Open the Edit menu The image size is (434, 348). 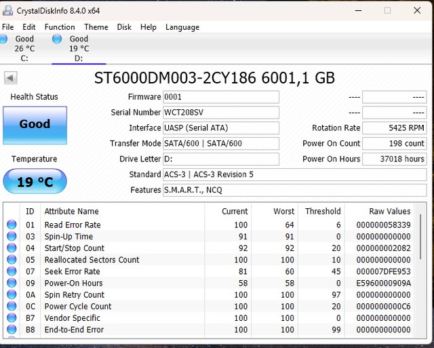point(29,27)
